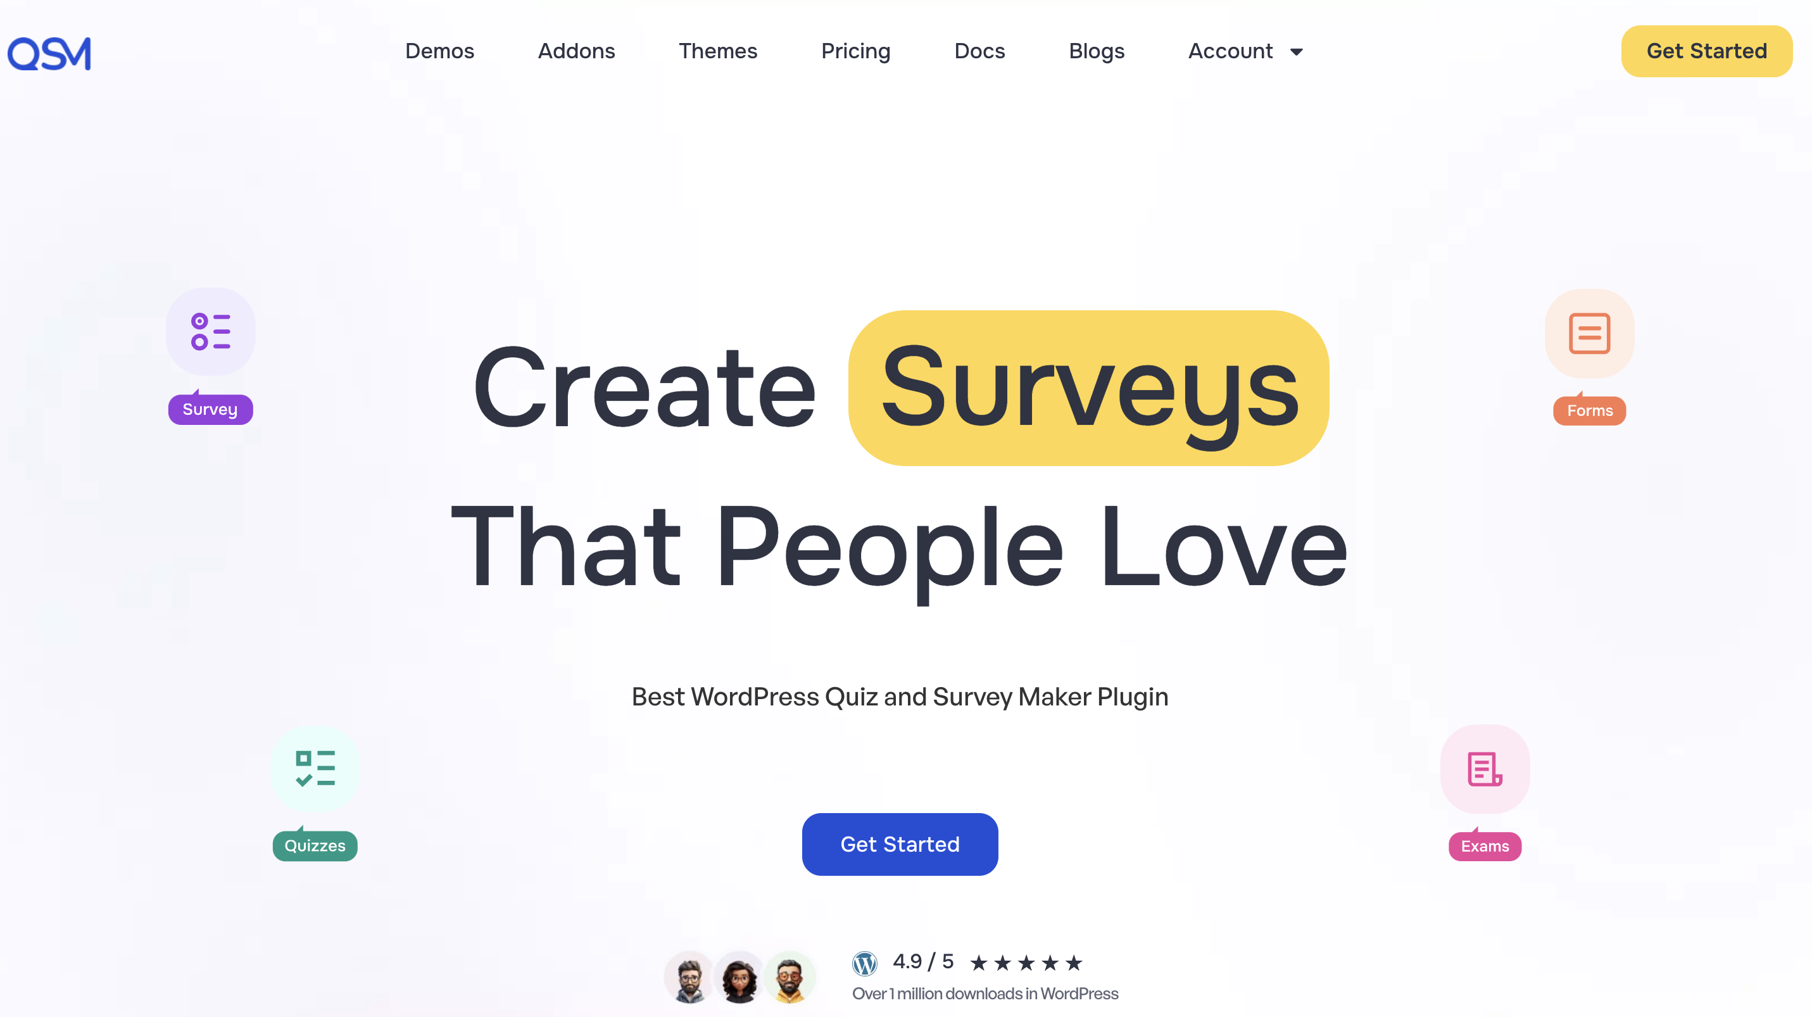1812x1017 pixels.
Task: Click the Forms icon on the upper right
Action: point(1589,332)
